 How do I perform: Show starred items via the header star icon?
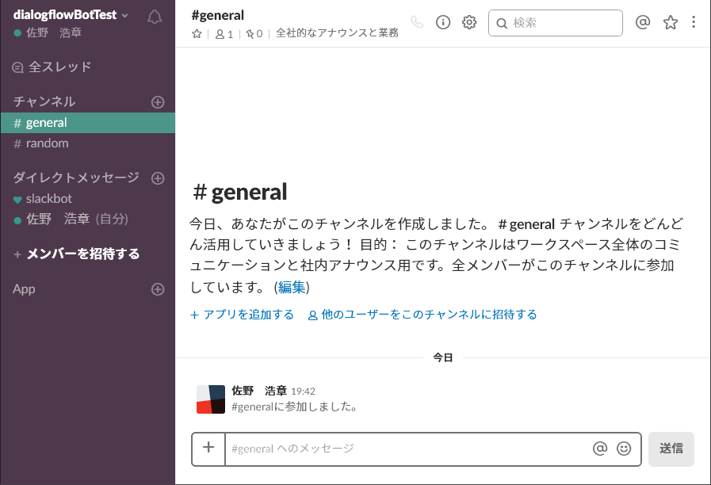click(671, 22)
